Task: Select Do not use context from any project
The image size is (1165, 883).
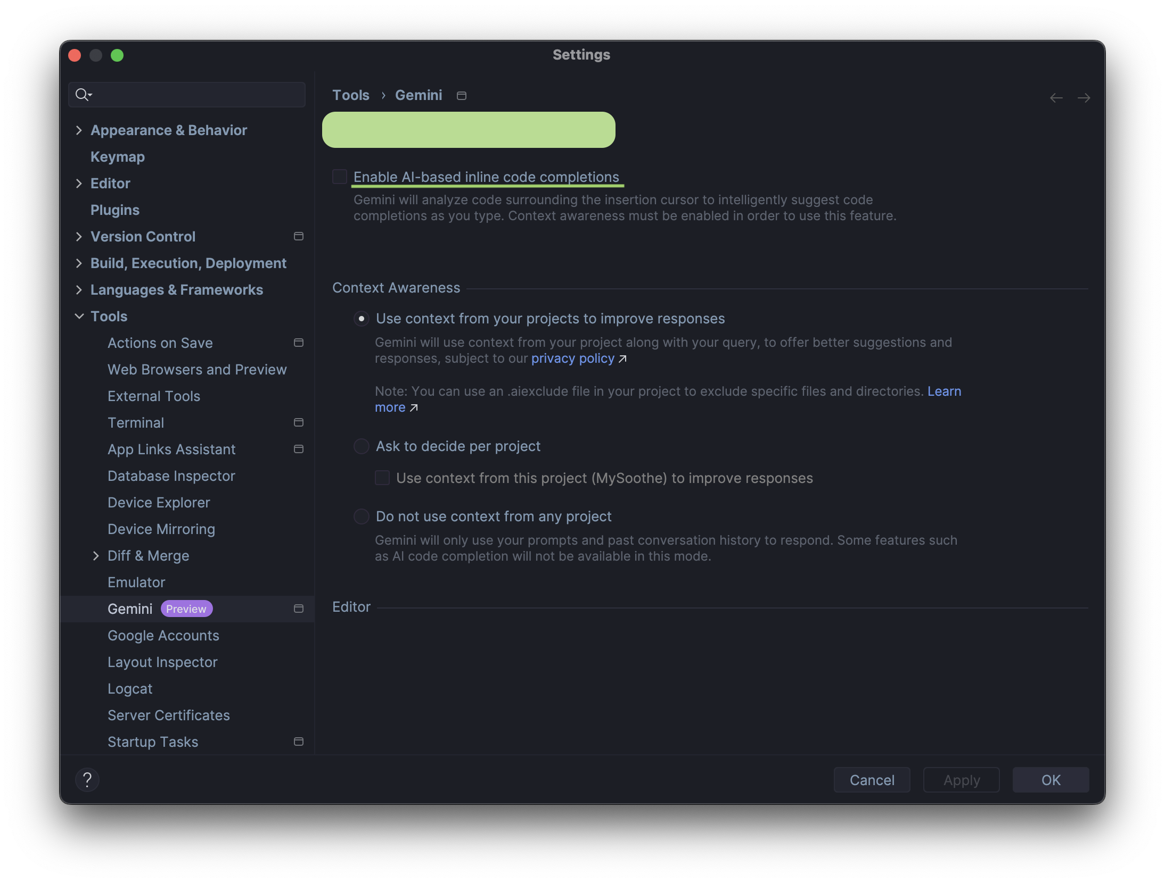Action: coord(362,517)
